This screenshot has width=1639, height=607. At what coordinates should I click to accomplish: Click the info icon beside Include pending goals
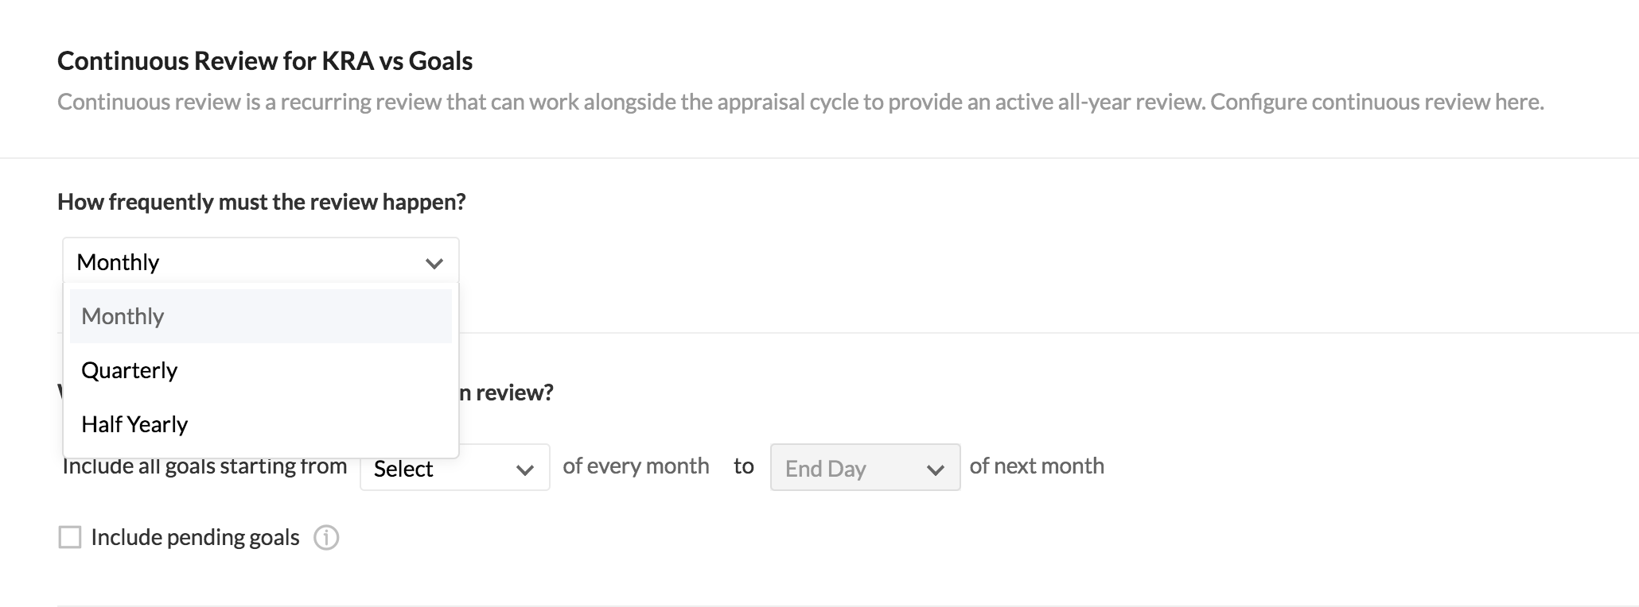pos(326,538)
